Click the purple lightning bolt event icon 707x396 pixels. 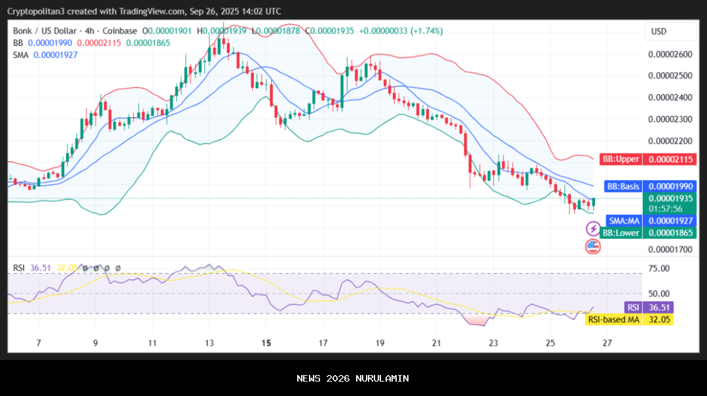pos(592,228)
